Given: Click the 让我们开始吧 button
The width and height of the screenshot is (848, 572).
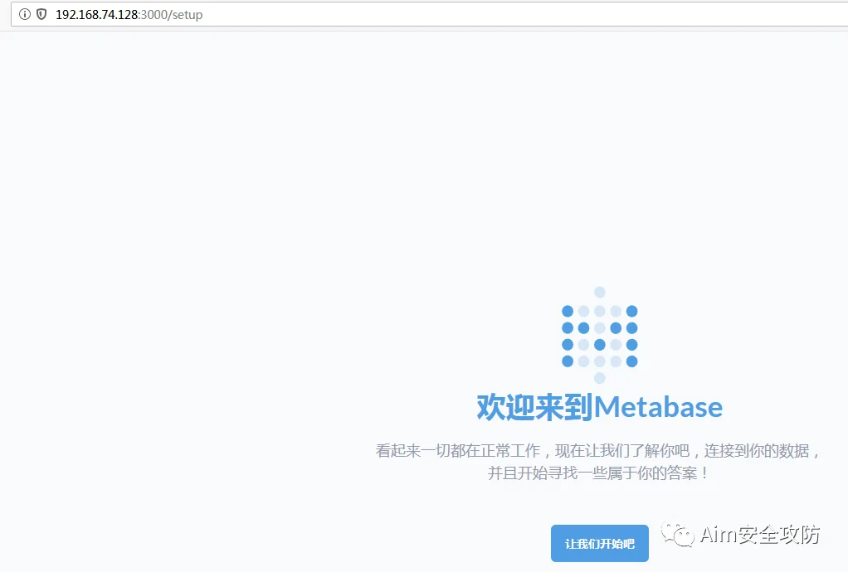Looking at the screenshot, I should pyautogui.click(x=599, y=543).
